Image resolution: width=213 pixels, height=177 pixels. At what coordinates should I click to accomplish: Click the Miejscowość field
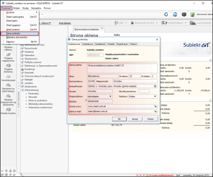coord(135,81)
